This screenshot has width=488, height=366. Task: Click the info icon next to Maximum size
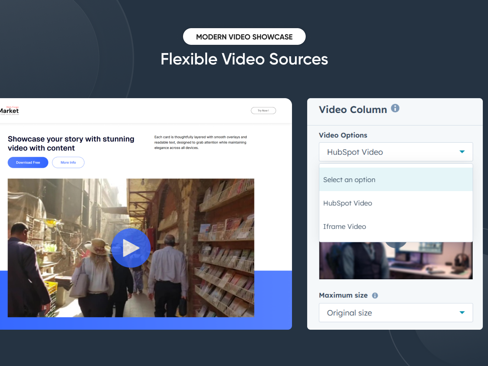pyautogui.click(x=375, y=295)
